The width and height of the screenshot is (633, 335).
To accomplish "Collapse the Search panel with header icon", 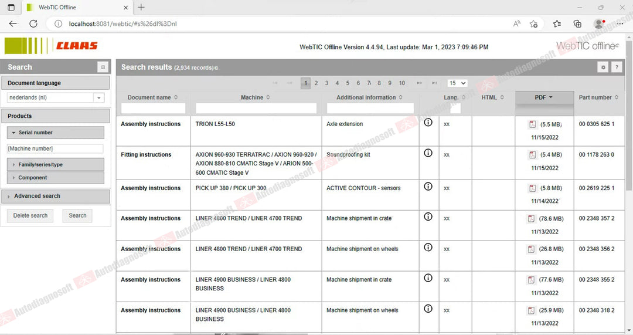I will [103, 67].
